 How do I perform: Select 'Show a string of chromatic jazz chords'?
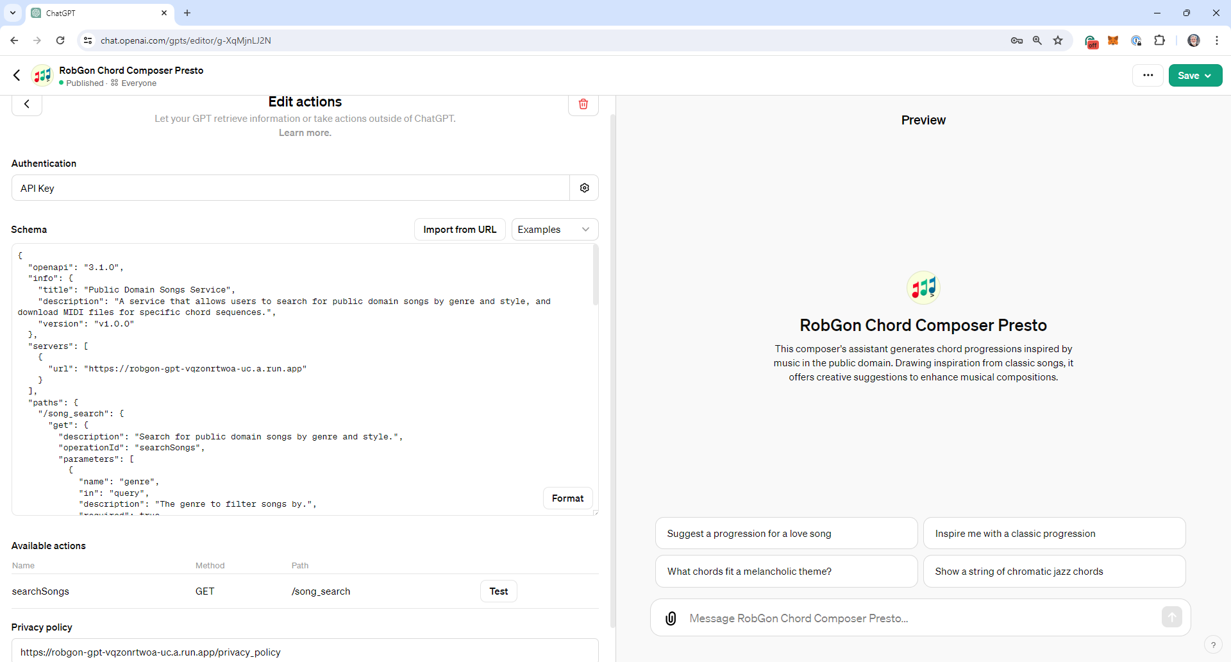click(x=1054, y=571)
